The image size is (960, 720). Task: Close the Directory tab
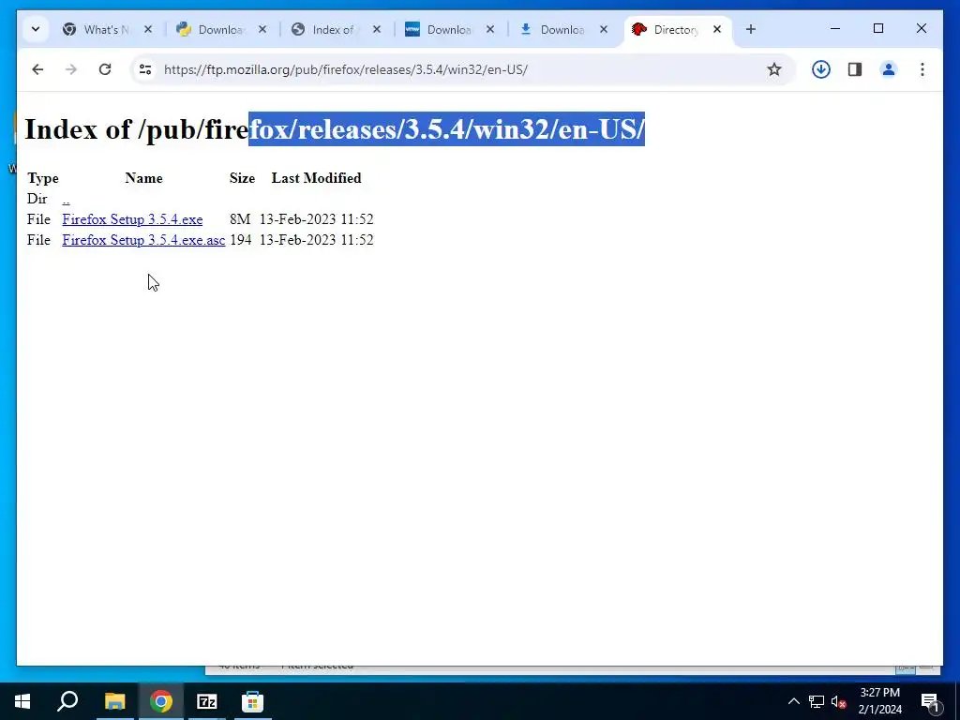(717, 29)
